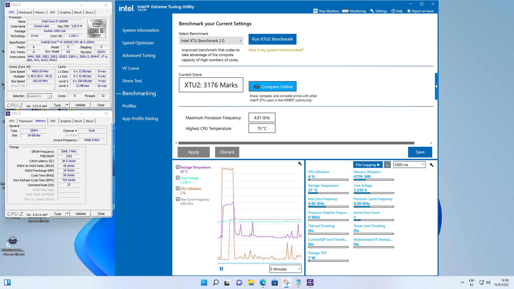
Task: Click Close button in lower CPU-Z window
Action: [x=101, y=214]
